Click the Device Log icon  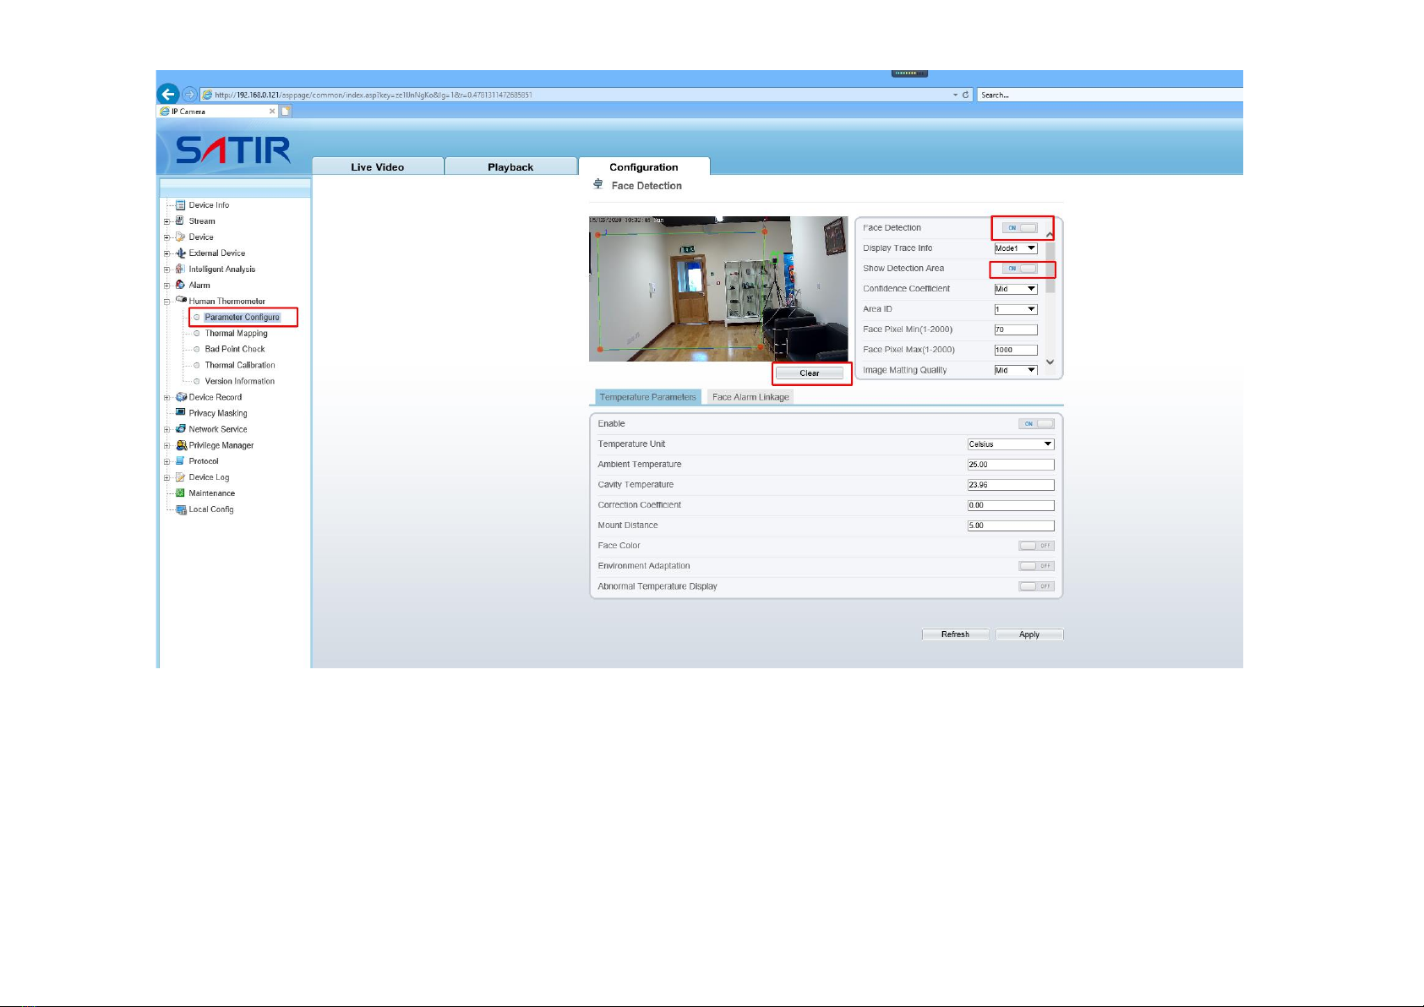[180, 477]
